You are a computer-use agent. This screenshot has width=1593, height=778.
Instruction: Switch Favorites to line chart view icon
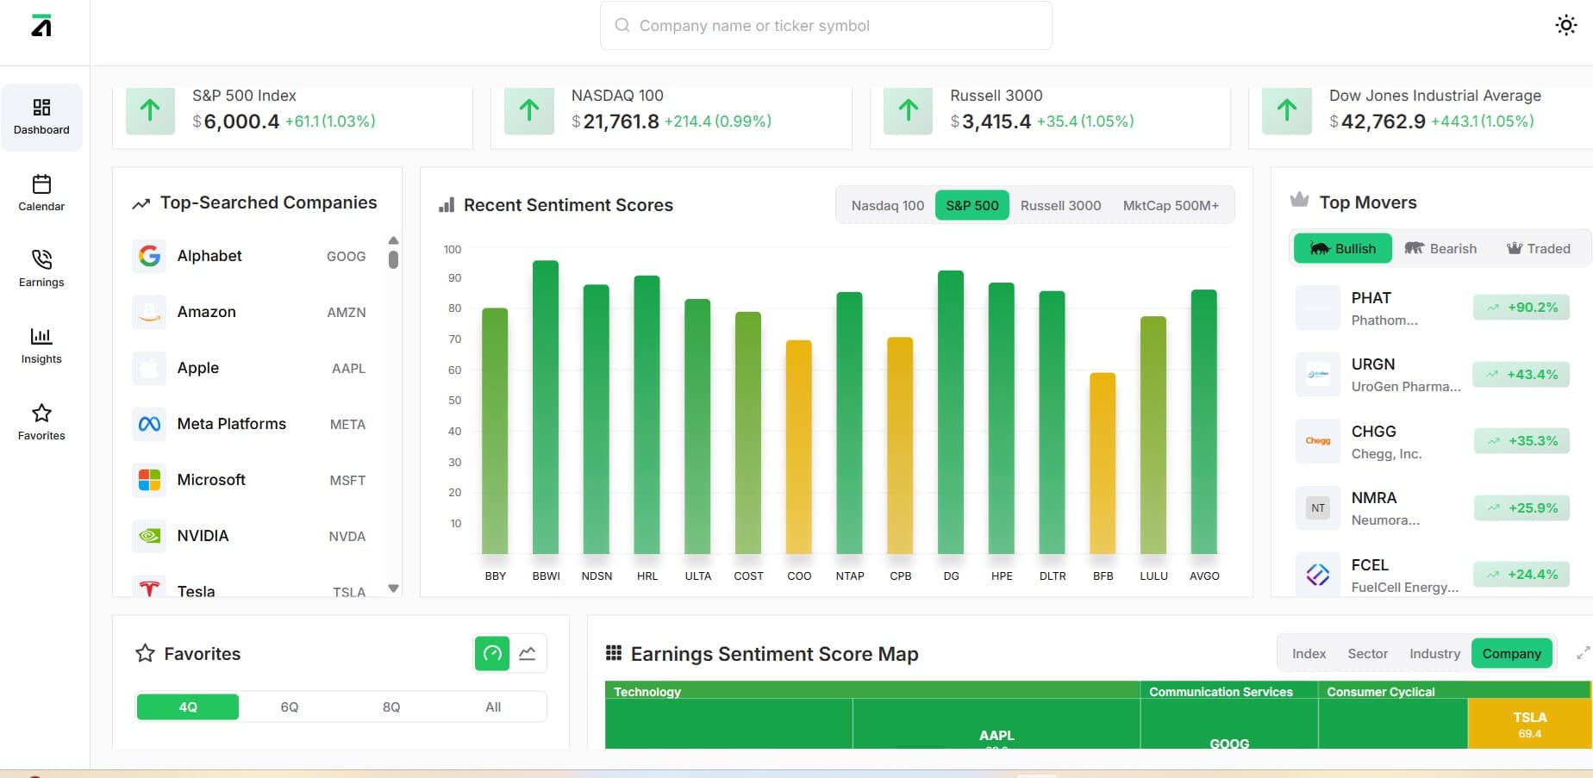(x=528, y=653)
